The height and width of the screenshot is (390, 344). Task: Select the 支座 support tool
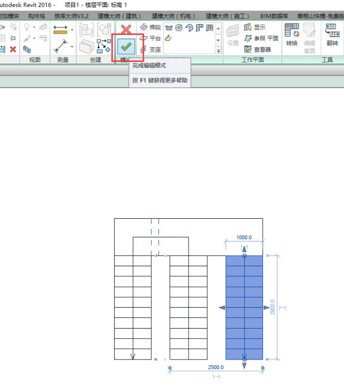tap(151, 49)
